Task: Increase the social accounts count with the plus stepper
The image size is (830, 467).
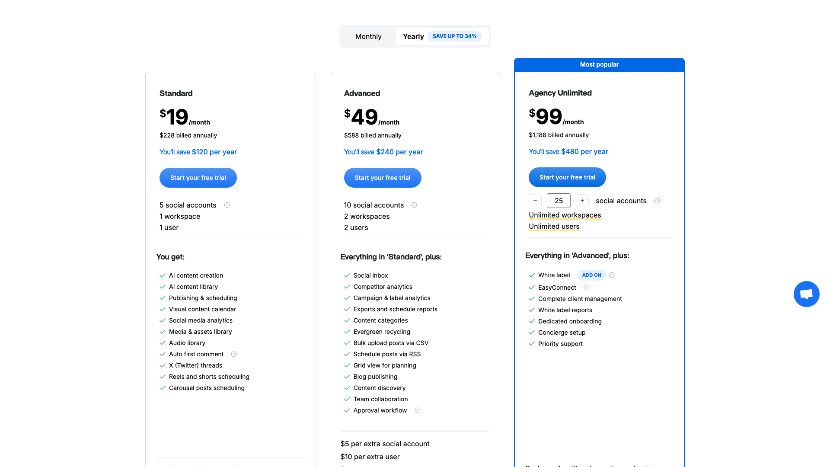Action: coord(582,201)
